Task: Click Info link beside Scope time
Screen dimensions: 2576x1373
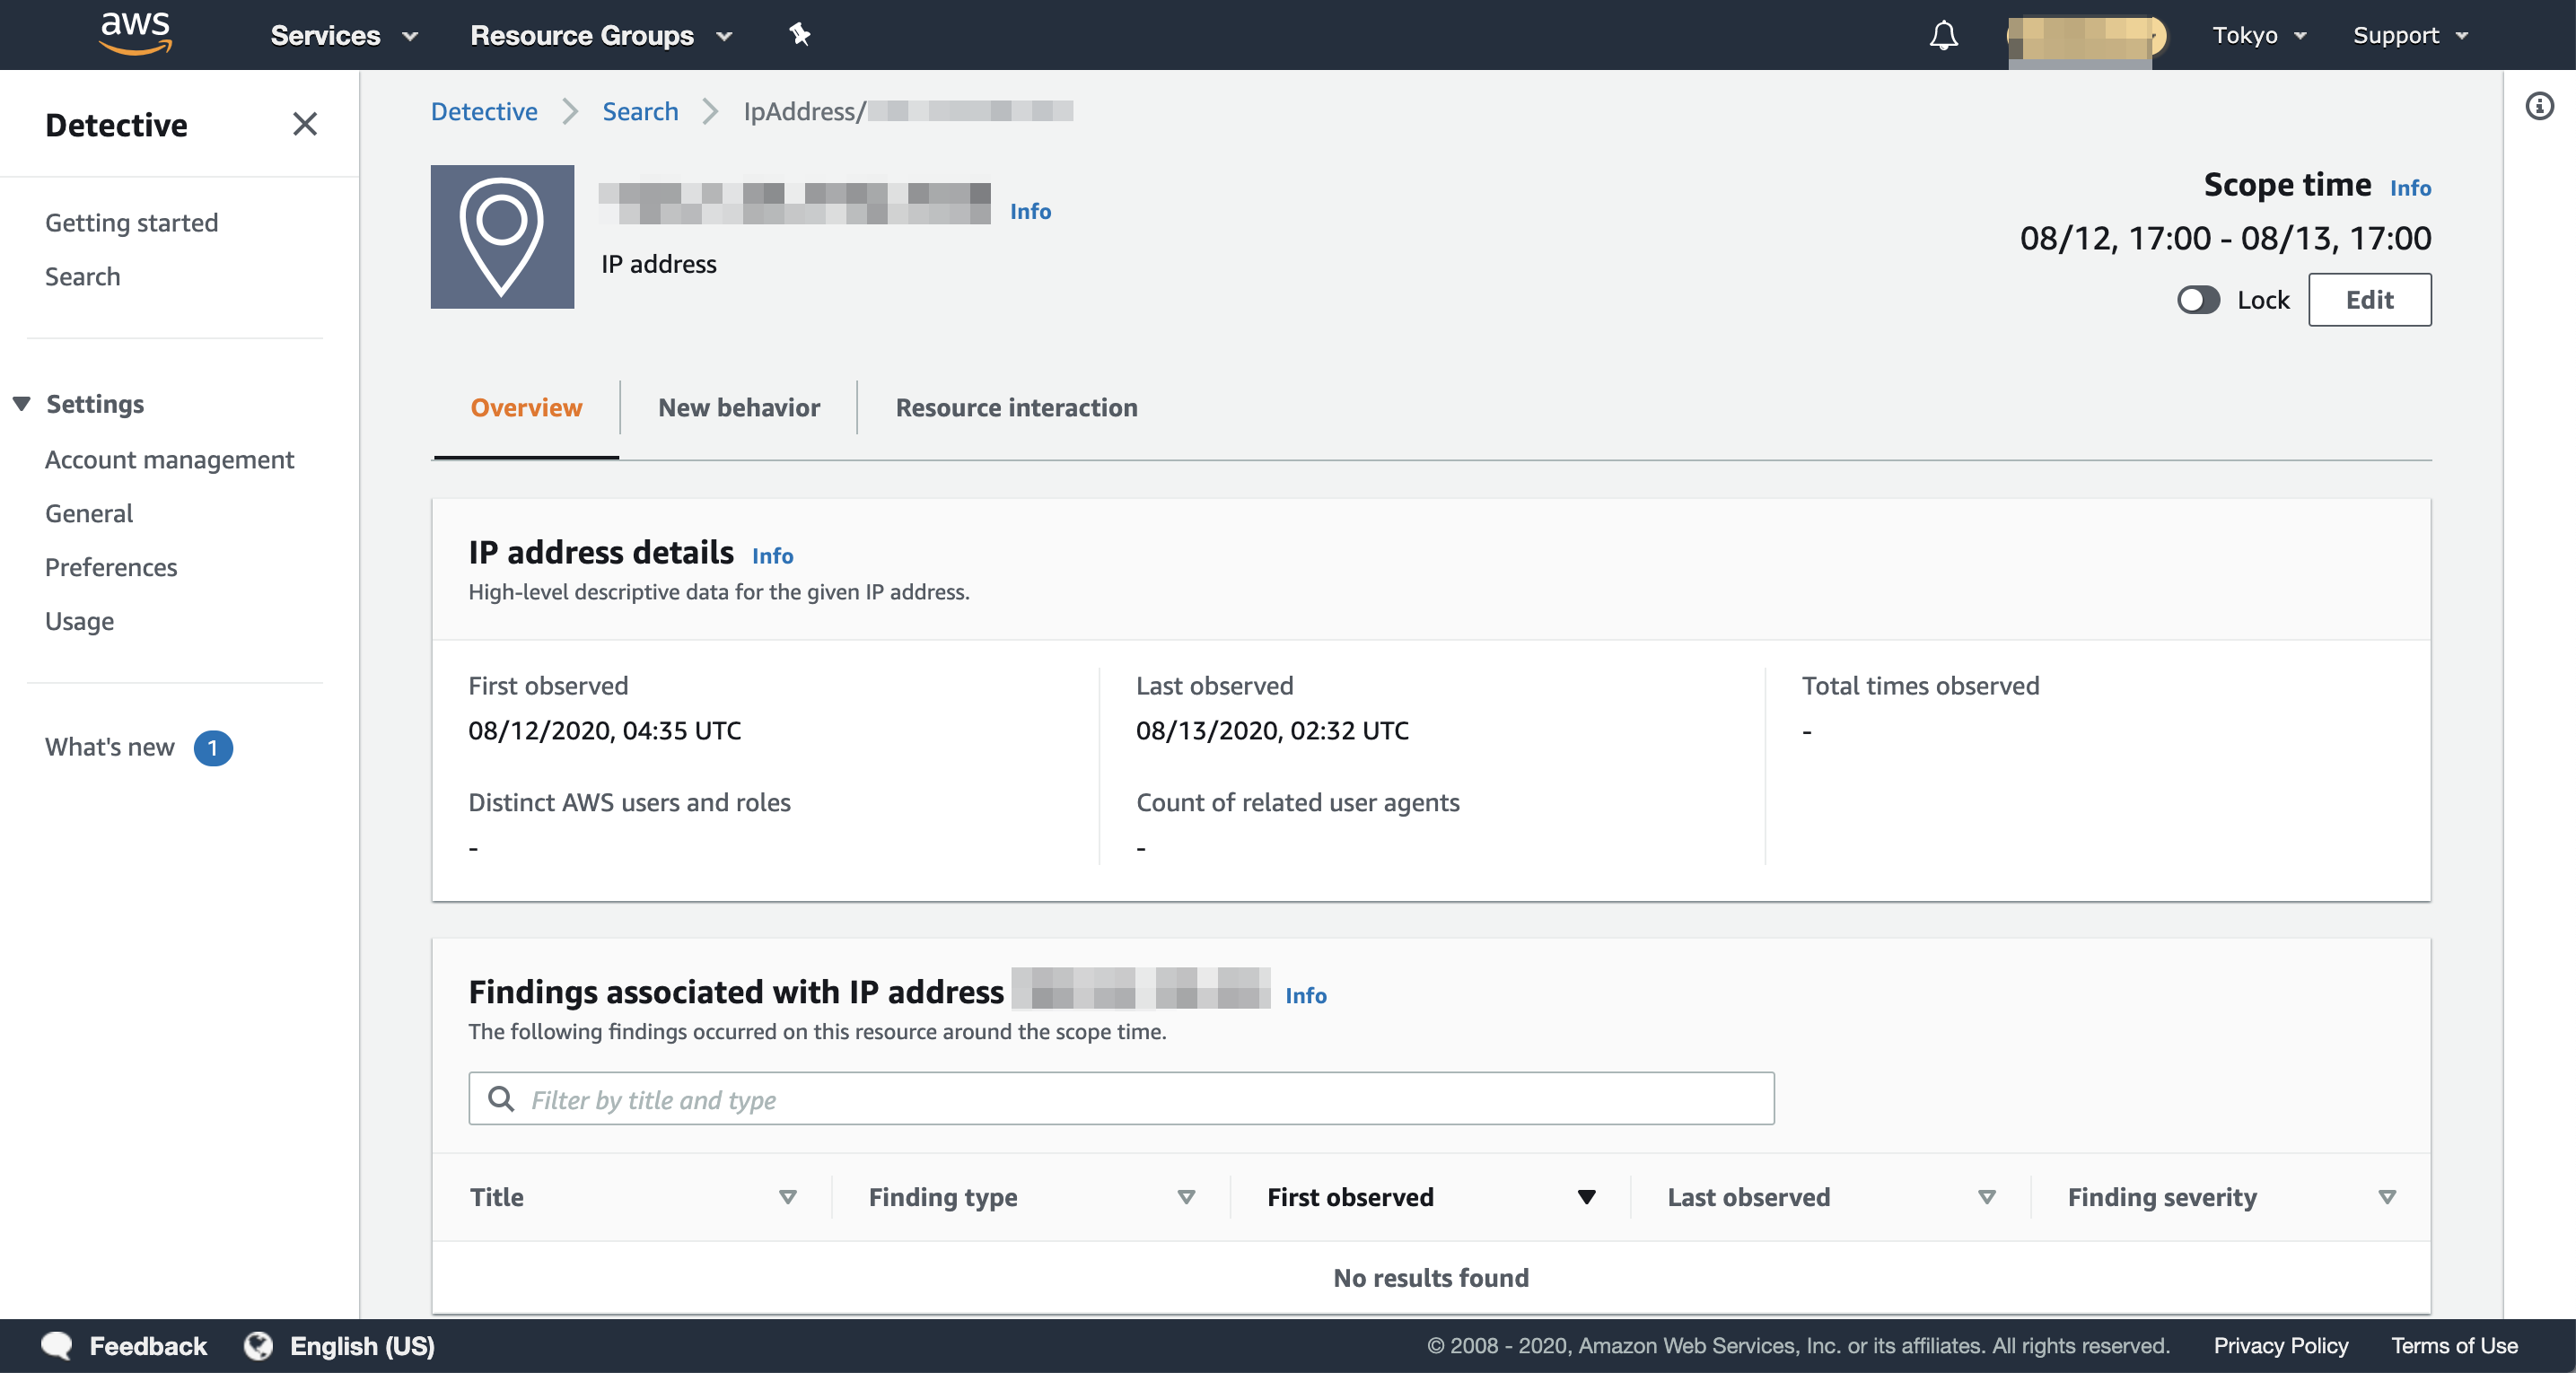Action: (2410, 187)
